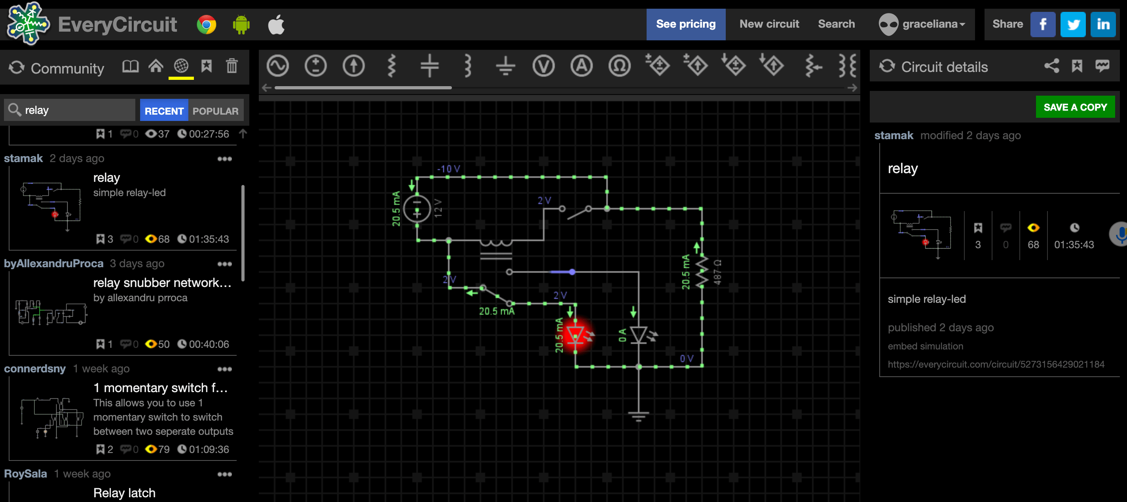Click the share icon in Circuit details
Screen dimensions: 1127x502
tap(1051, 66)
